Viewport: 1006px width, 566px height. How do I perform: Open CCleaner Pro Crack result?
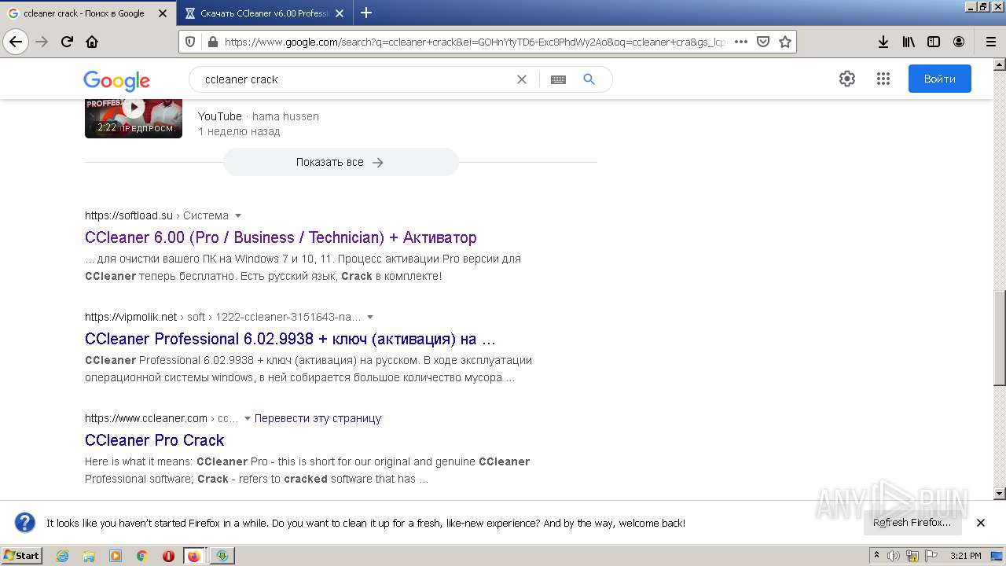(155, 440)
